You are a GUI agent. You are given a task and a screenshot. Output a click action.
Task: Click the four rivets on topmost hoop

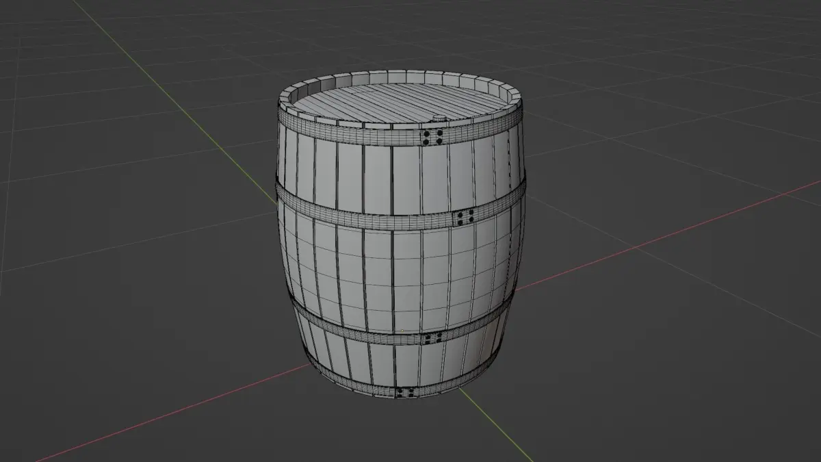[432, 137]
